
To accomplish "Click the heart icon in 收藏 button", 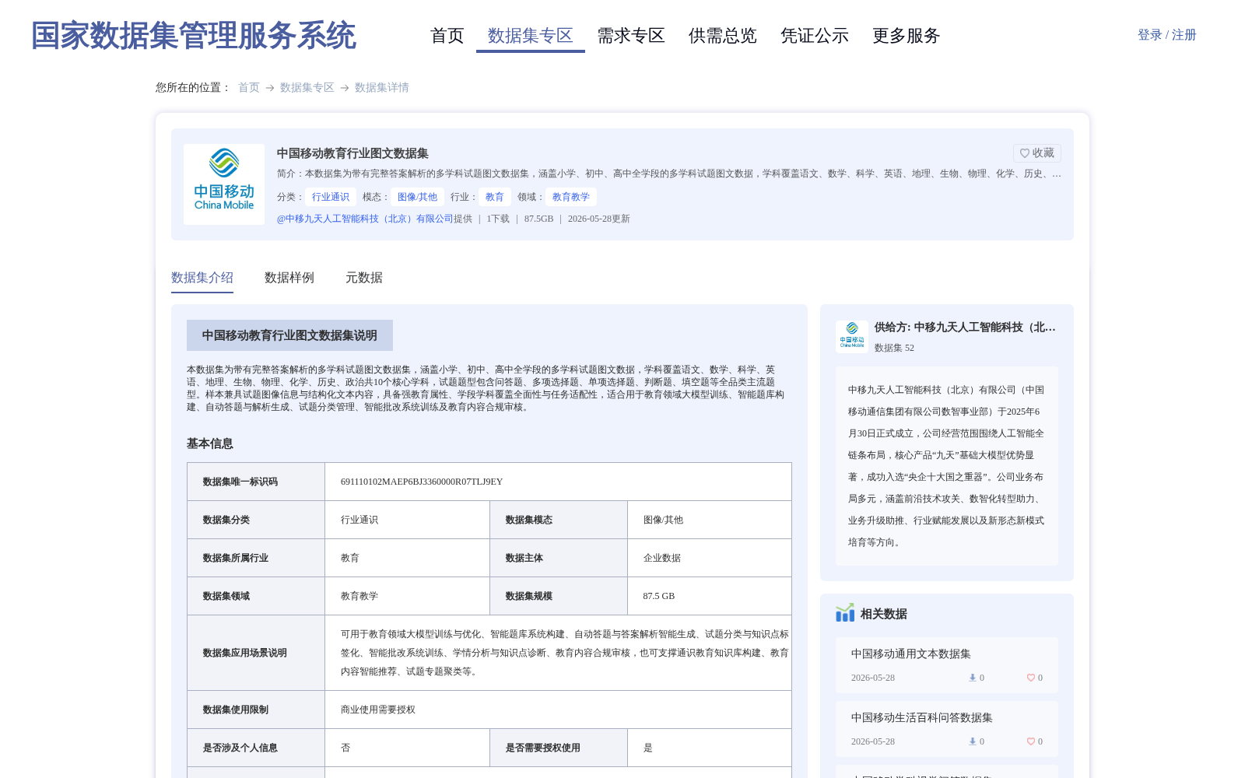I will coord(1025,153).
